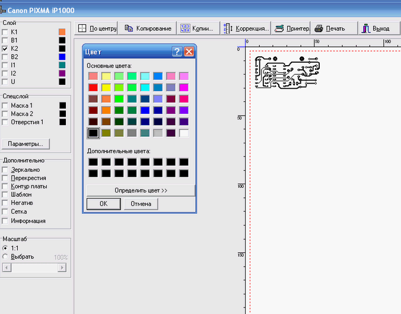The height and width of the screenshot is (314, 401).
Task: Click the Параметры... button
Action: (x=26, y=144)
